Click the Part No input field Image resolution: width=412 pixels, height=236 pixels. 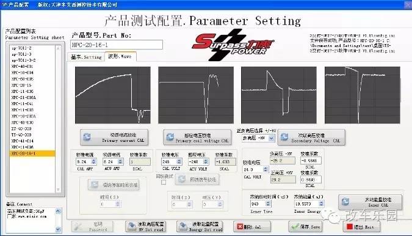point(117,45)
